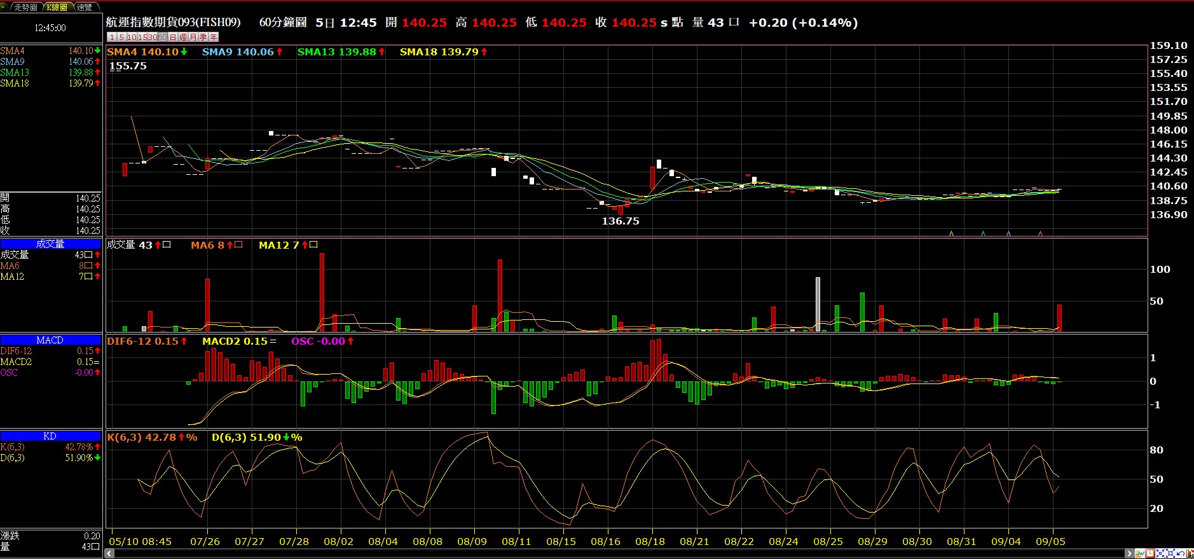Screen dimensions: 1194x559
Task: Select the 60-minute period button
Action: click(x=163, y=37)
